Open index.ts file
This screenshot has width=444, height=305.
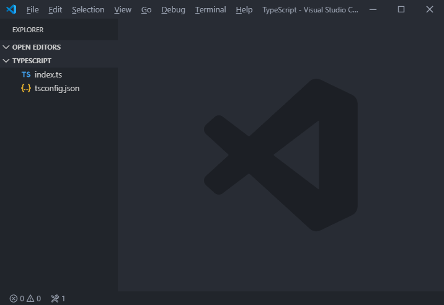[x=59, y=74]
